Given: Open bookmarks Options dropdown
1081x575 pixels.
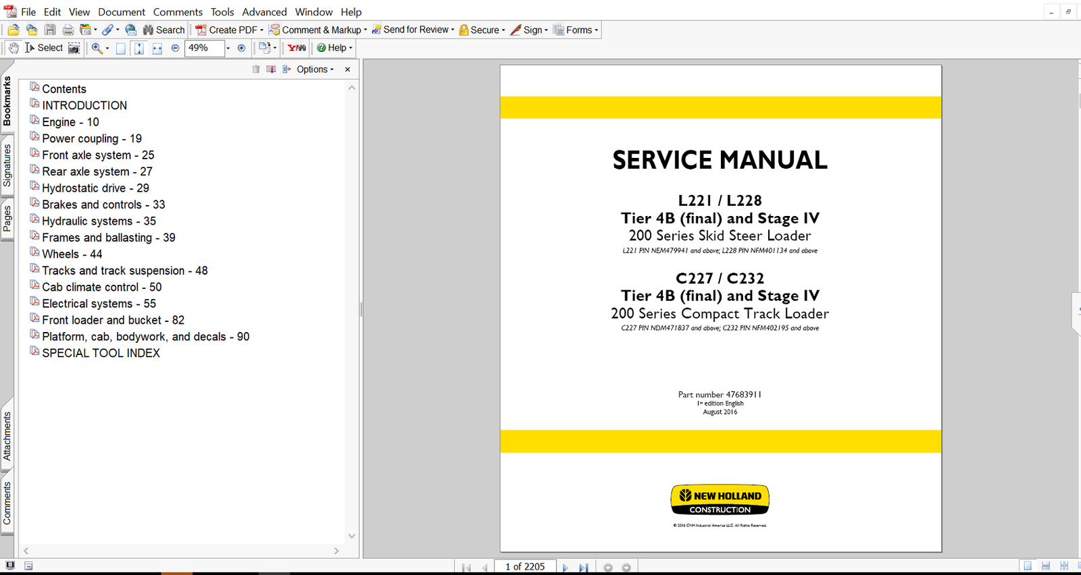Looking at the screenshot, I should pos(315,70).
